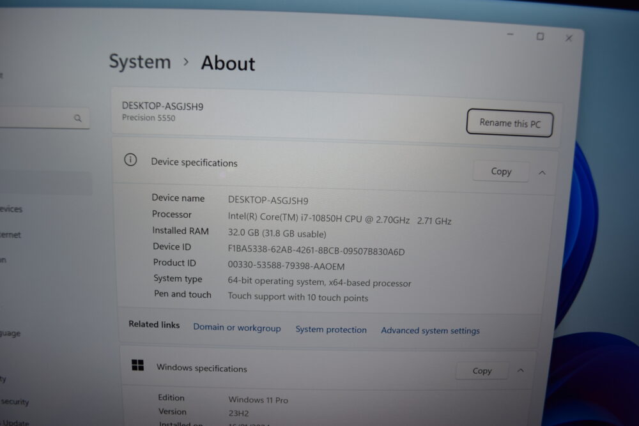
Task: Click the Windows logo icon beside Windows specifications
Action: [x=138, y=365]
